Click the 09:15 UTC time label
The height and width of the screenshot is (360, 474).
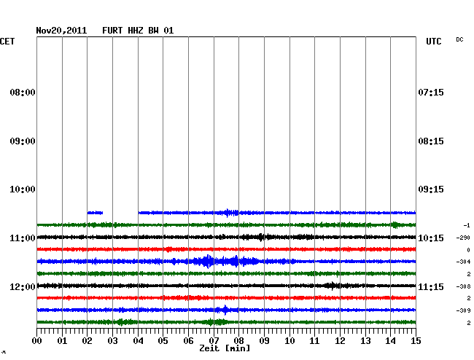pyautogui.click(x=431, y=189)
